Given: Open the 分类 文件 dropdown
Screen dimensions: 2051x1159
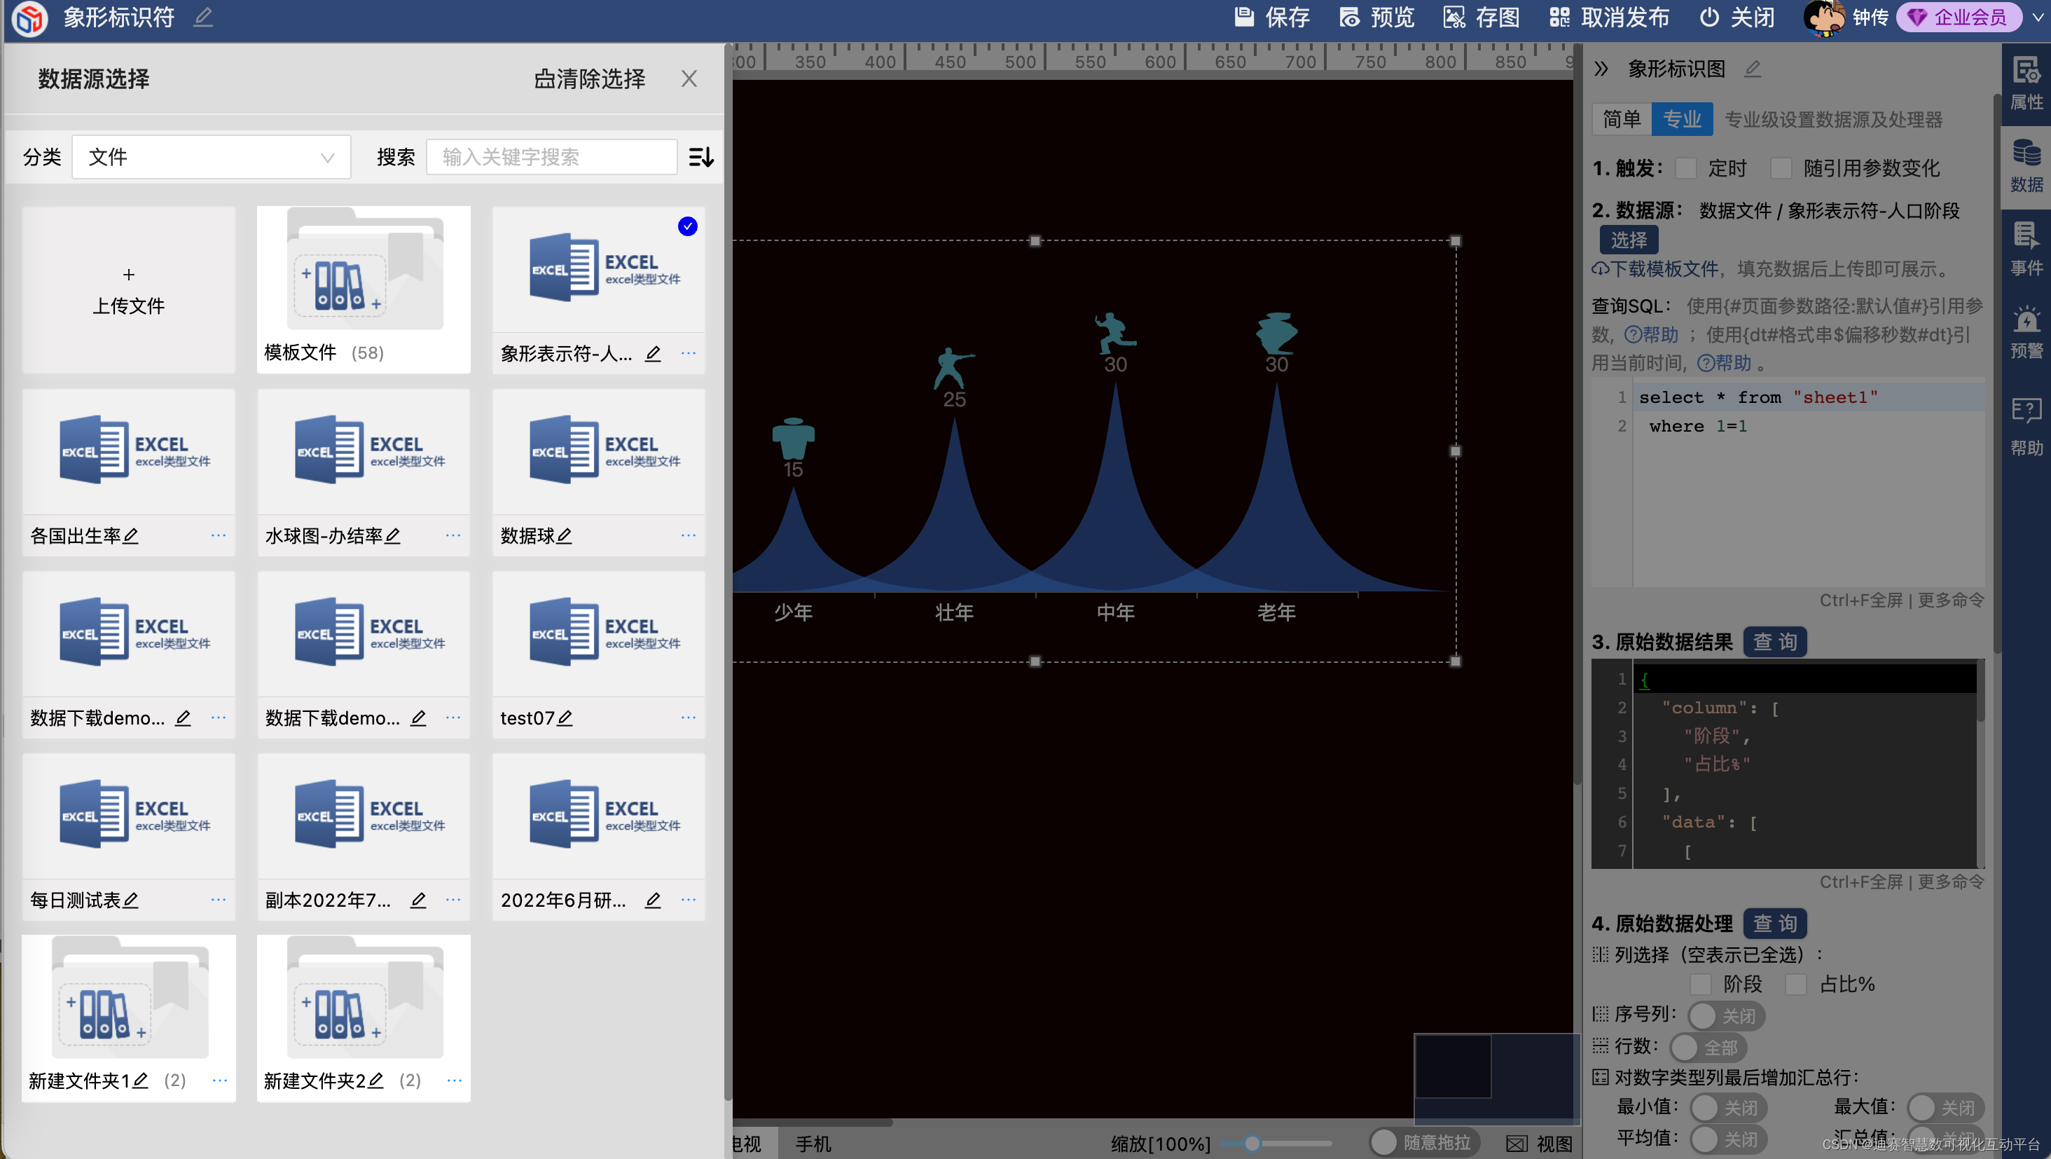Looking at the screenshot, I should click(211, 157).
